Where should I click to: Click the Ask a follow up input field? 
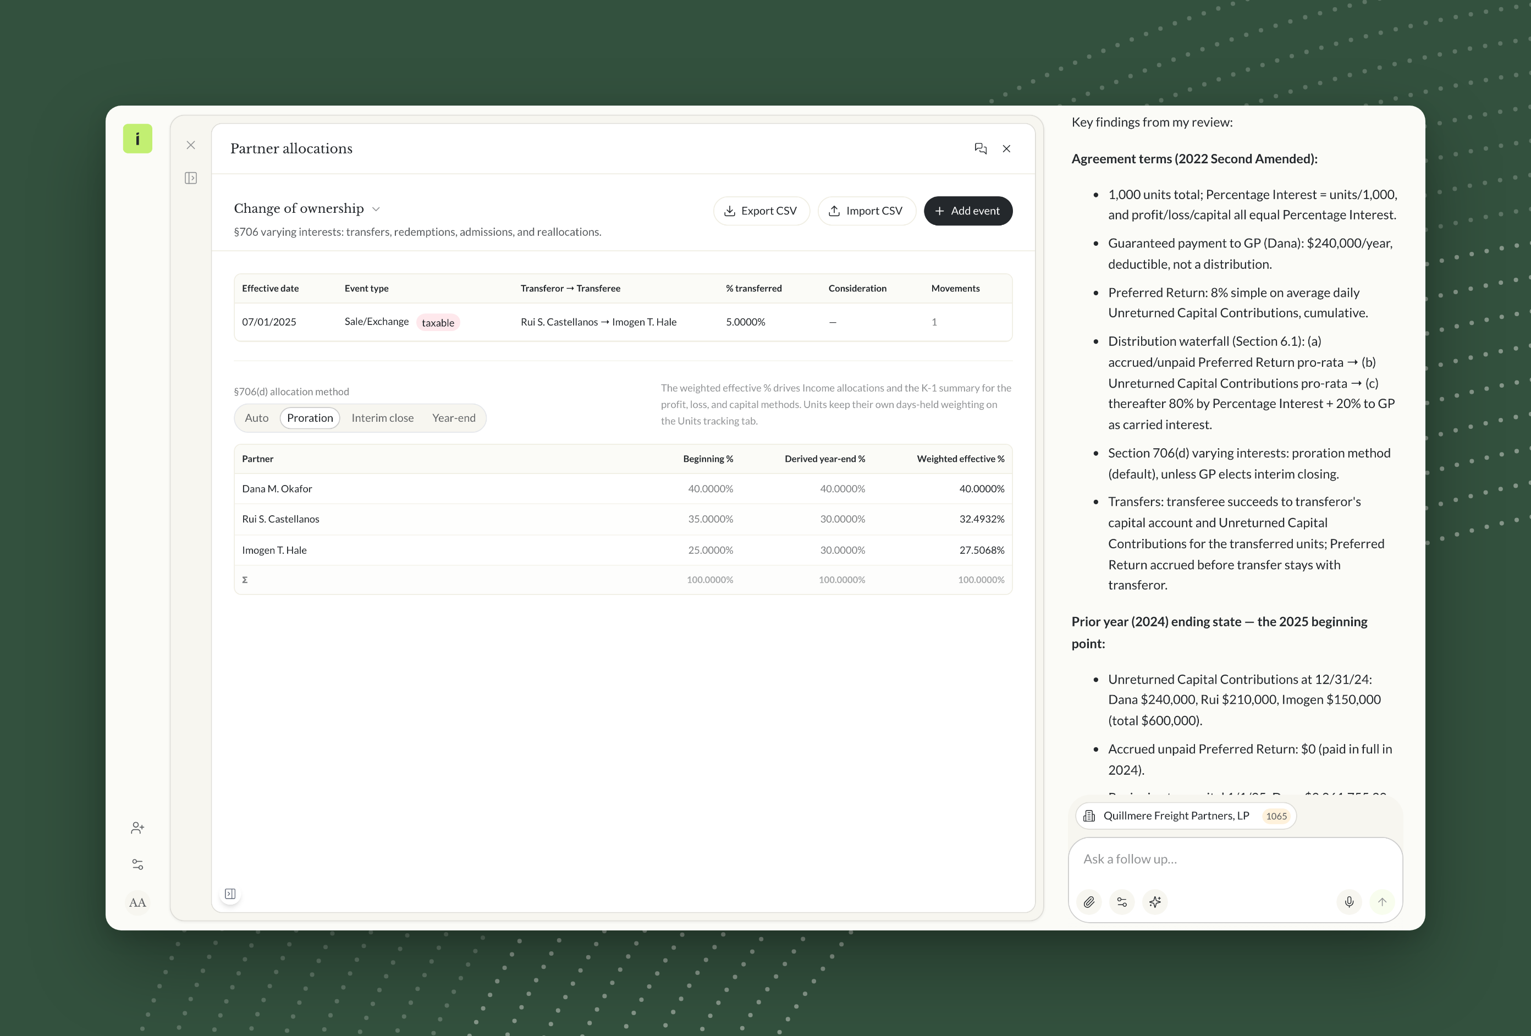point(1235,859)
